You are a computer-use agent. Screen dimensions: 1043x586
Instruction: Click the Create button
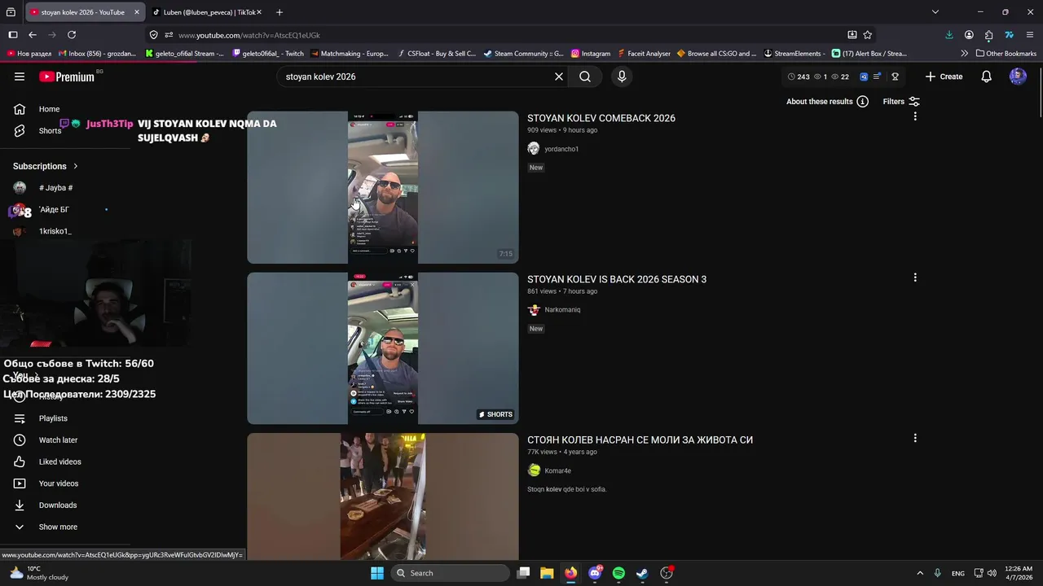pyautogui.click(x=944, y=77)
